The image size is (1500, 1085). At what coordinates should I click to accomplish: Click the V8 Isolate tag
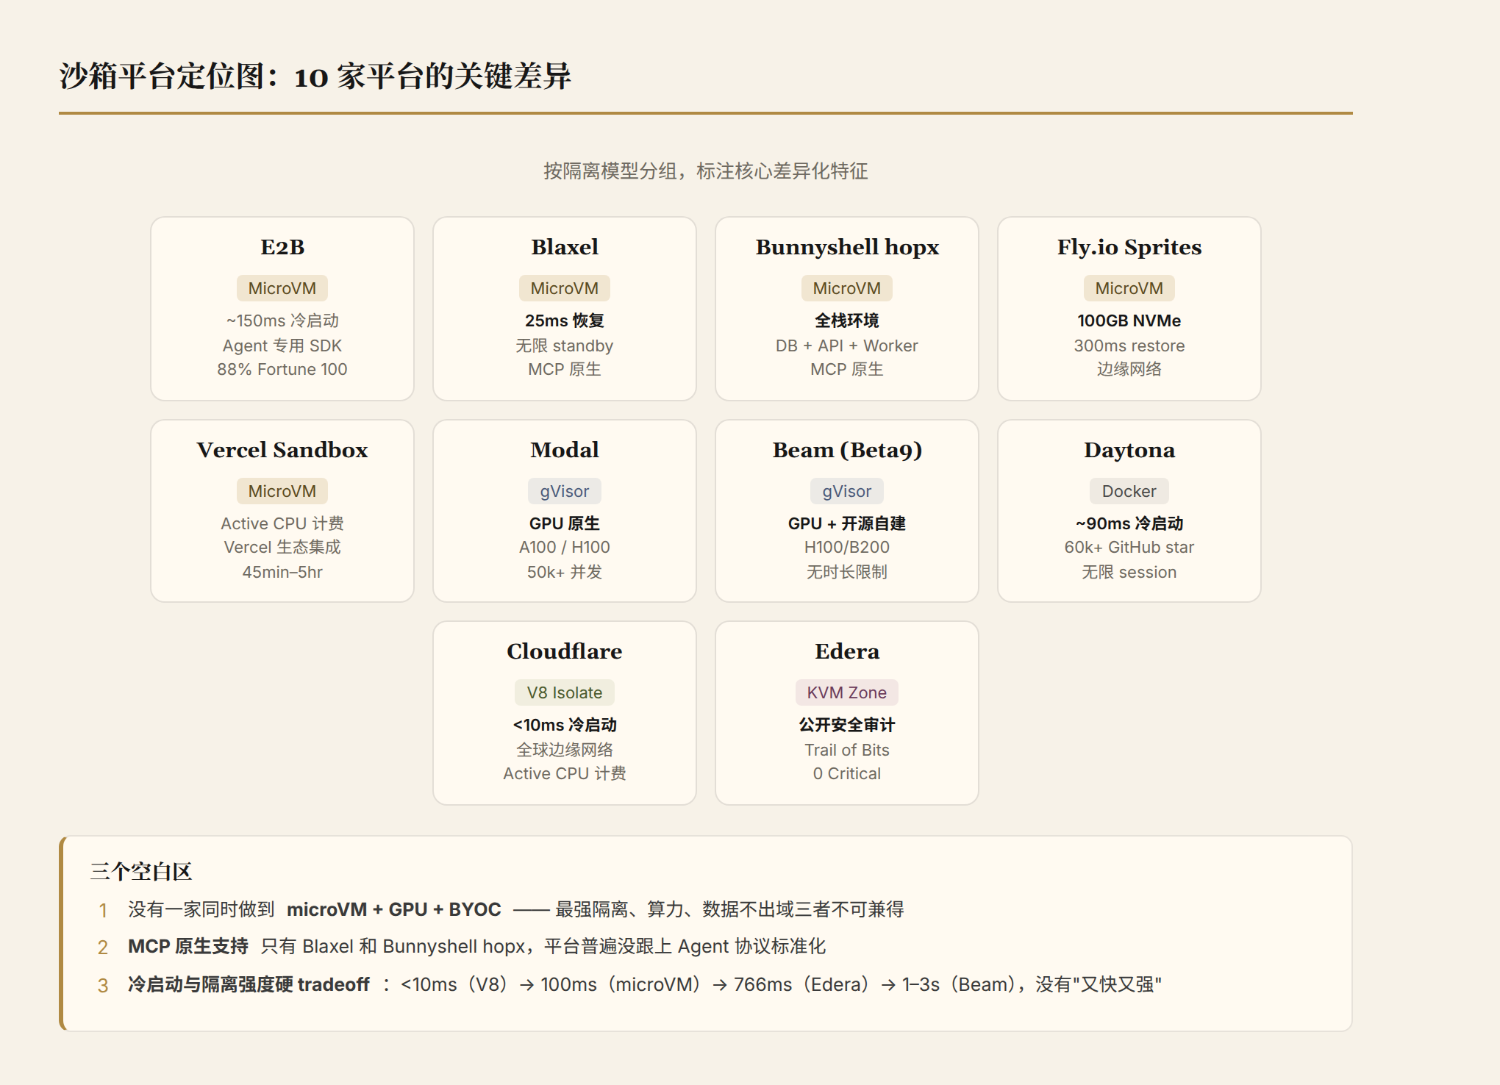565,692
